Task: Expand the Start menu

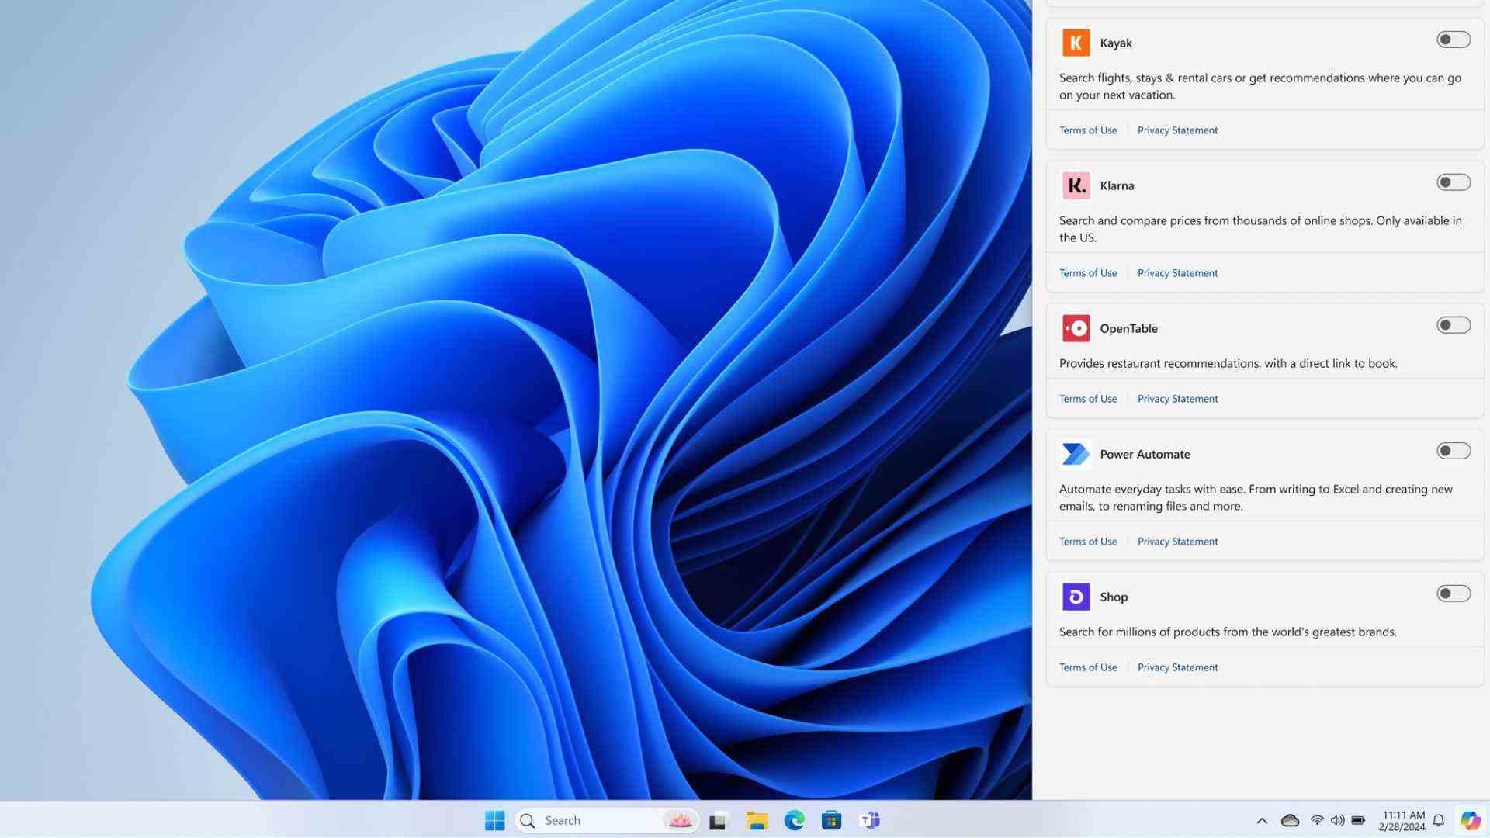Action: (x=494, y=821)
